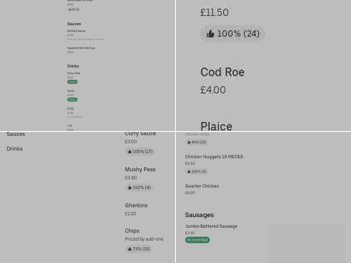Select Chicken Nuggets 10 PIECES
The width and height of the screenshot is (351, 263).
(x=214, y=157)
